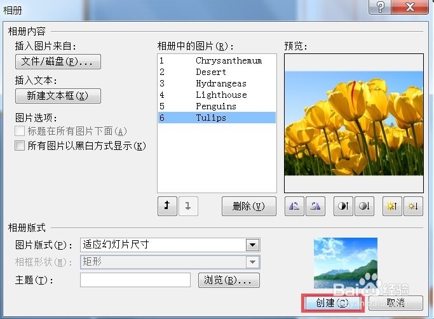
Task: Decrease picture brightness icon
Action: 413,206
